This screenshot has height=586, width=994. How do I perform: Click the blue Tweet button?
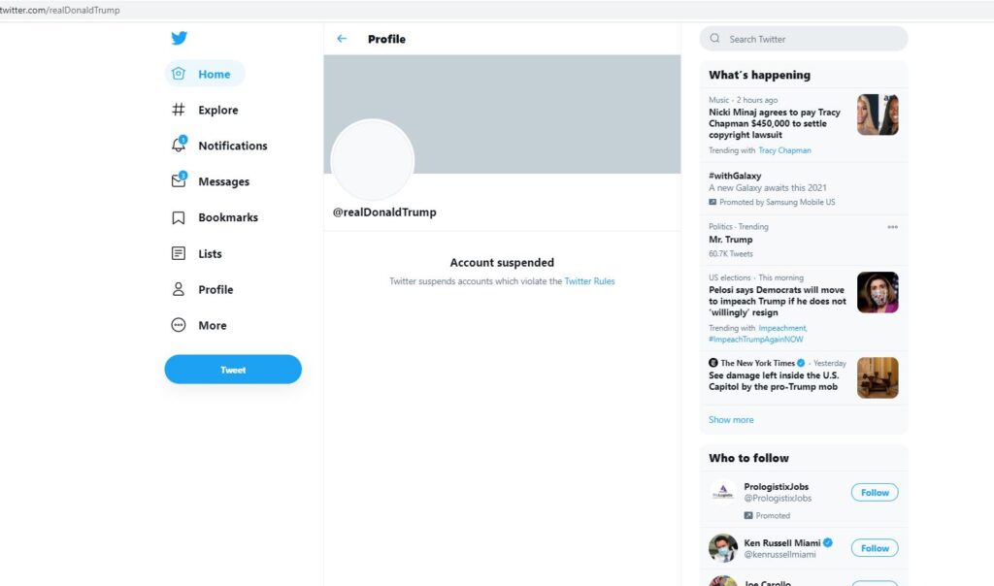coord(233,370)
